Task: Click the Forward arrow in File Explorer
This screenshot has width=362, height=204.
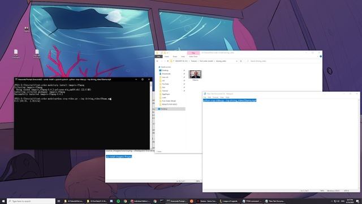Action: pos(162,61)
